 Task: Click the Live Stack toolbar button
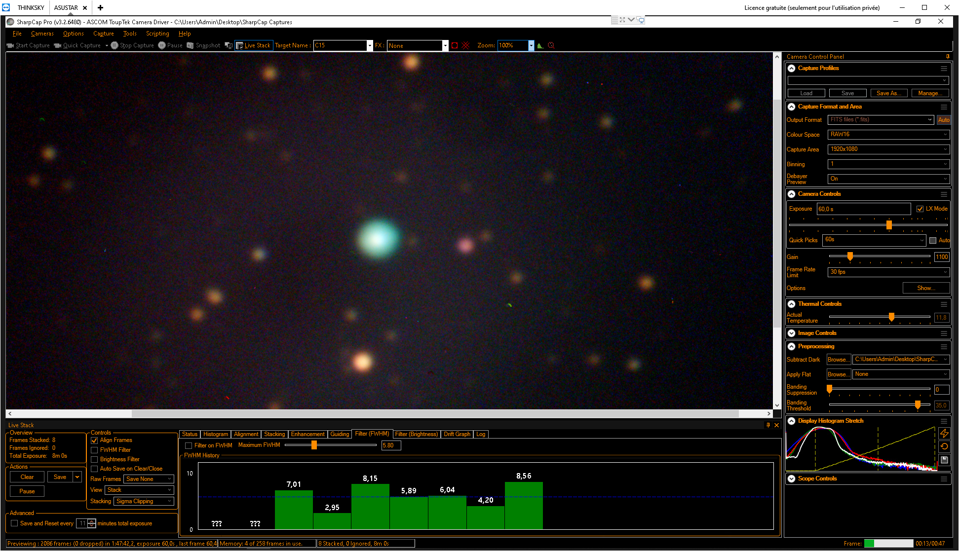coord(254,45)
